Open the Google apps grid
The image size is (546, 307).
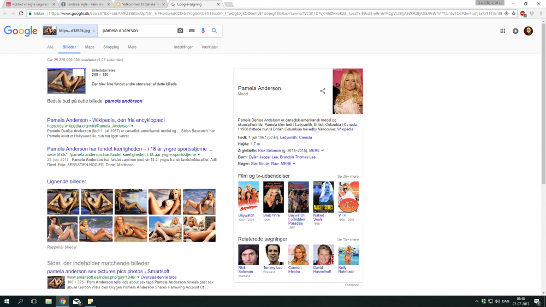pyautogui.click(x=502, y=31)
